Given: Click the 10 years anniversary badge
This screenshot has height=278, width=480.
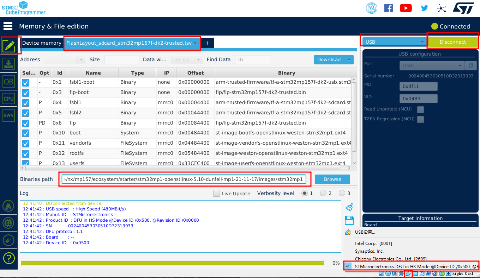Looking at the screenshot, I should 372,8.
